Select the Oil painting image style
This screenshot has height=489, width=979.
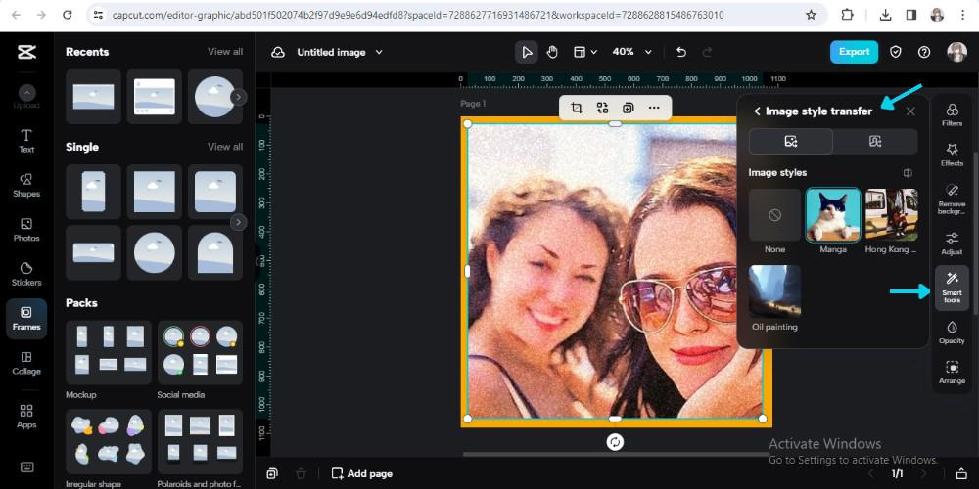tap(774, 291)
